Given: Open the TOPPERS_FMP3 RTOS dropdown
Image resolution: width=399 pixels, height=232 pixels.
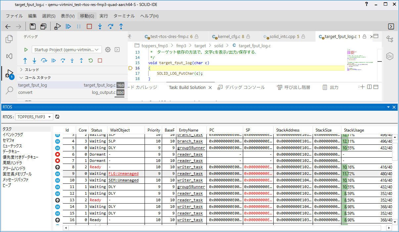Looking at the screenshot, I should point(34,117).
